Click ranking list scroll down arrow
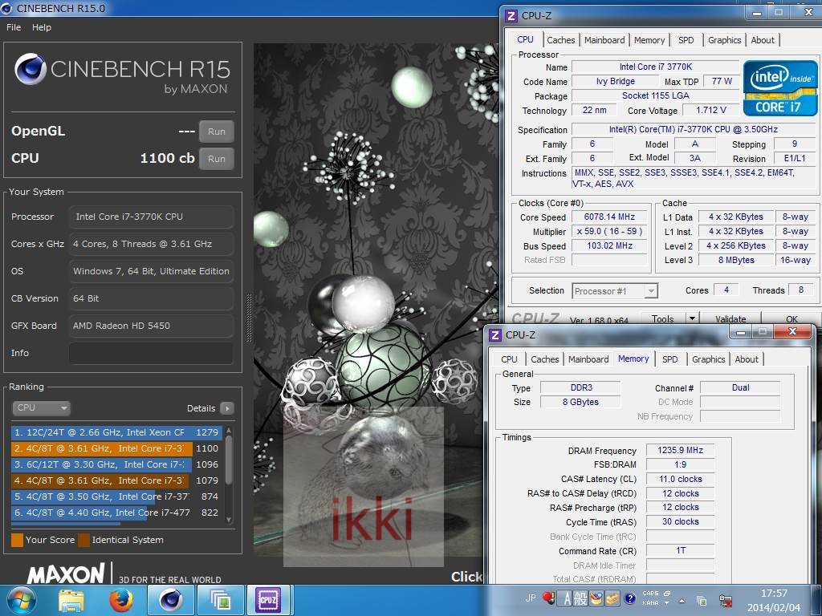822x616 pixels. pos(229,520)
